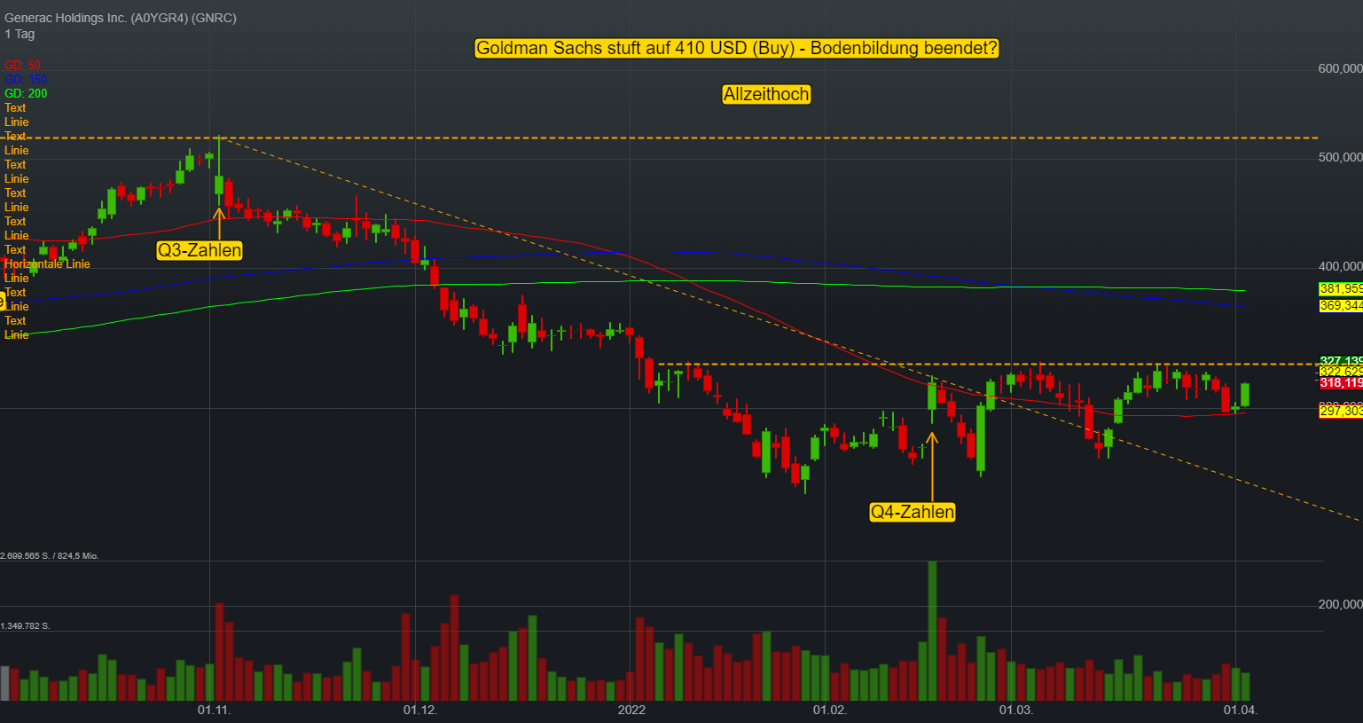The width and height of the screenshot is (1363, 723).
Task: Click the 01.03. date on time axis
Action: [1016, 710]
